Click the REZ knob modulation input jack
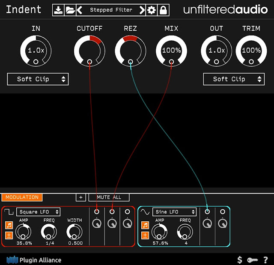The width and height of the screenshot is (274, 265). (x=130, y=62)
